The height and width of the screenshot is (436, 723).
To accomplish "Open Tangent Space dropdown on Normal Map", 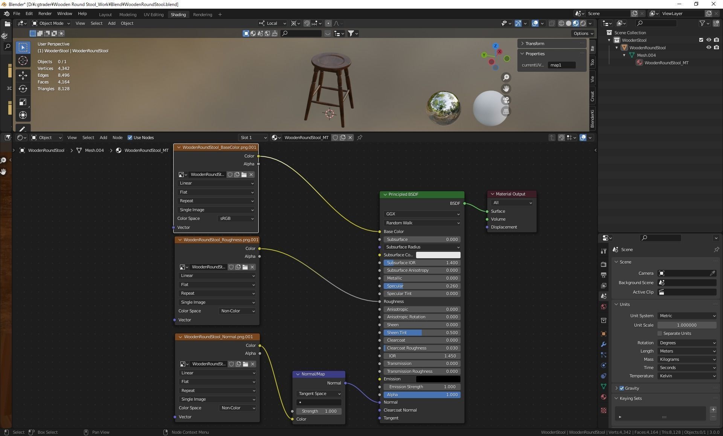I will pyautogui.click(x=319, y=394).
